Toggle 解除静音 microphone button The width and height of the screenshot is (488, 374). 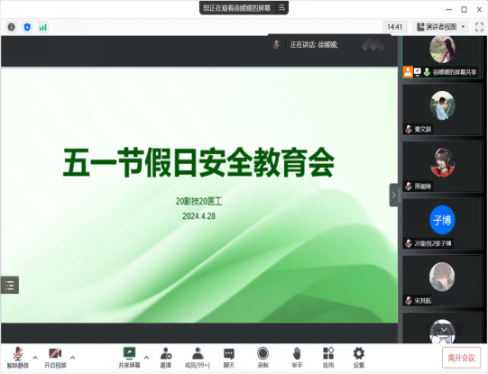pyautogui.click(x=18, y=358)
